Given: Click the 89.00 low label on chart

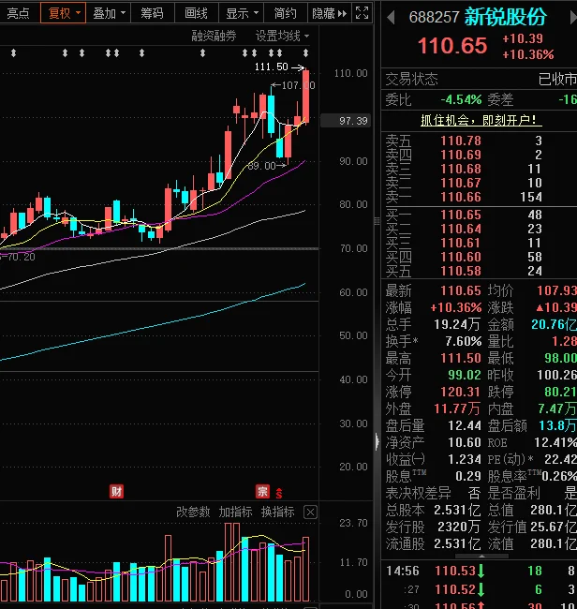Looking at the screenshot, I should pos(261,166).
